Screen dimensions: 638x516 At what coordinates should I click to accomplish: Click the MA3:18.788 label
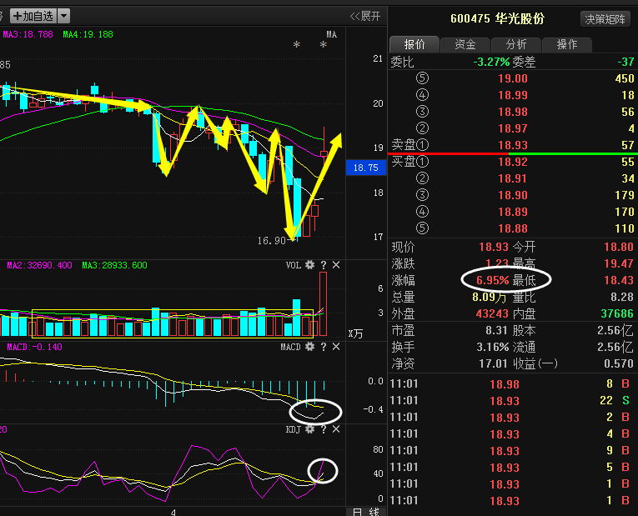point(28,34)
